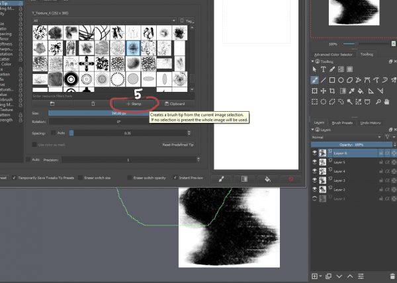This screenshot has height=283, width=397.
Task: Enable the Eraser switch size checkbox
Action: (79, 178)
